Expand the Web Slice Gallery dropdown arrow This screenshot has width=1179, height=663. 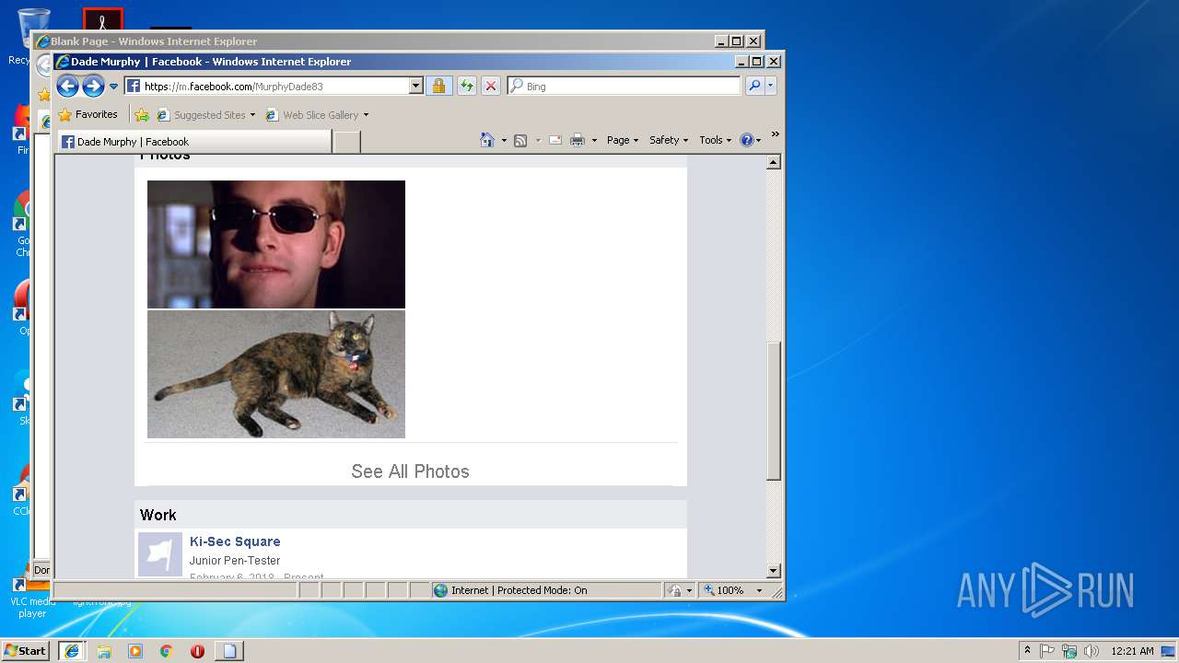coord(366,115)
